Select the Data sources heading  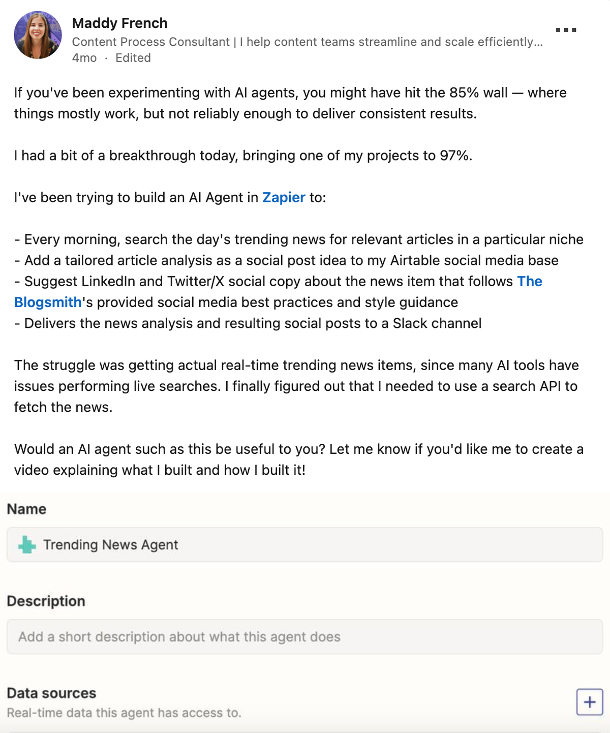(x=51, y=693)
